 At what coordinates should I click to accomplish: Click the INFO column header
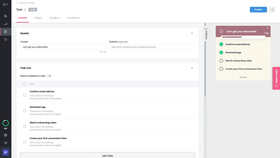coord(32,84)
